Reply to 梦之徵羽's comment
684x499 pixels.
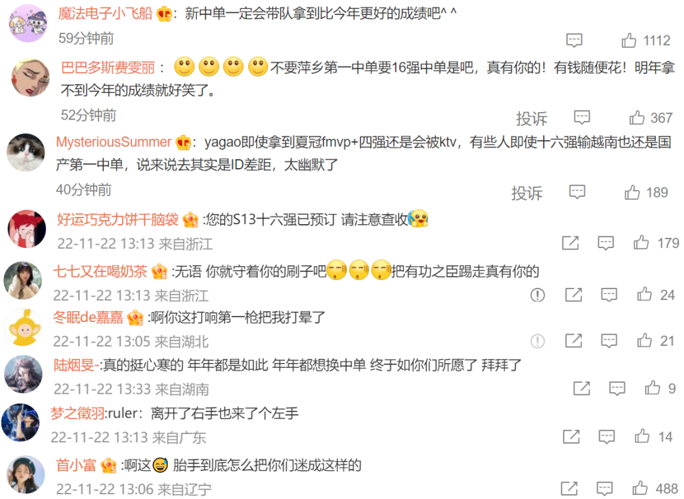pyautogui.click(x=606, y=436)
